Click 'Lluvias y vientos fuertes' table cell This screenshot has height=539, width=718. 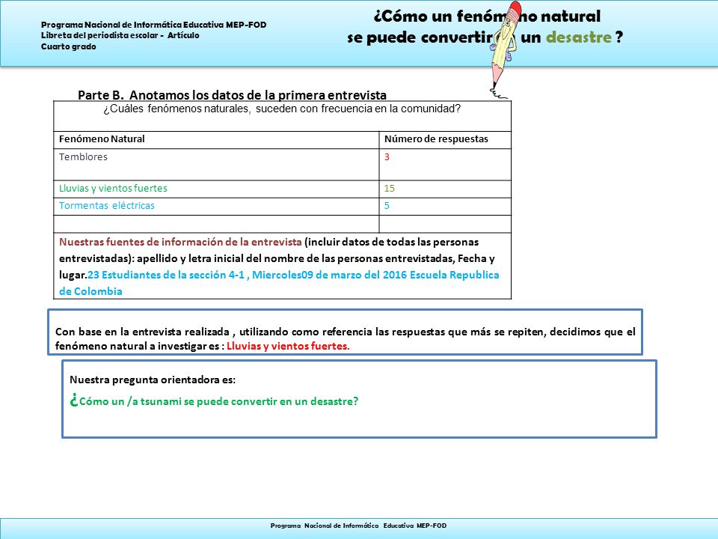click(x=216, y=189)
